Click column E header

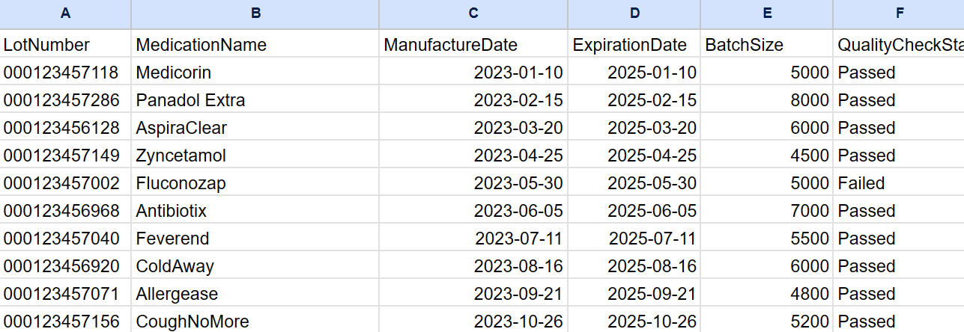(767, 13)
